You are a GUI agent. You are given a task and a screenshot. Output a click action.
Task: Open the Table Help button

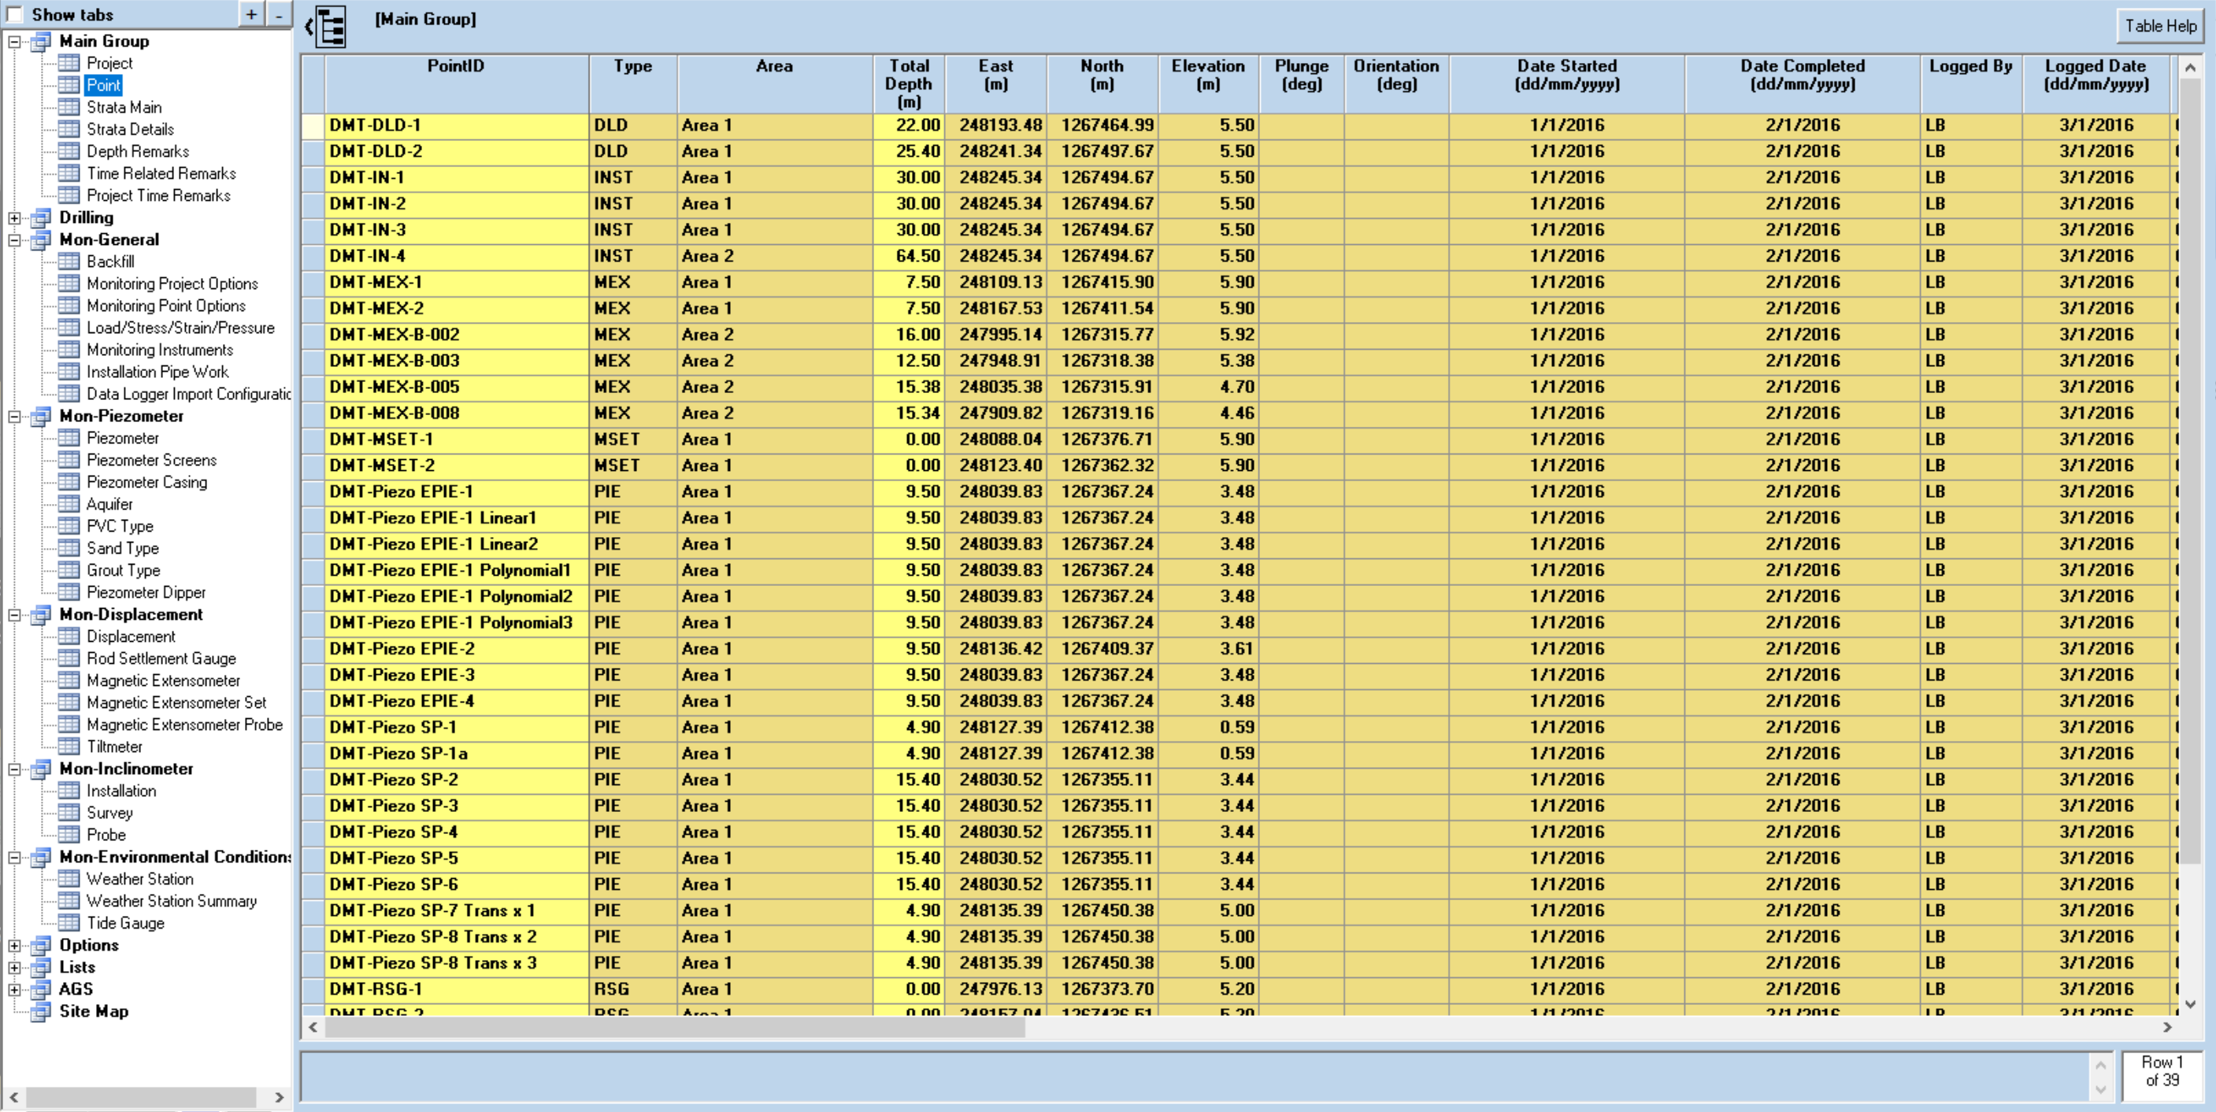pyautogui.click(x=2159, y=26)
